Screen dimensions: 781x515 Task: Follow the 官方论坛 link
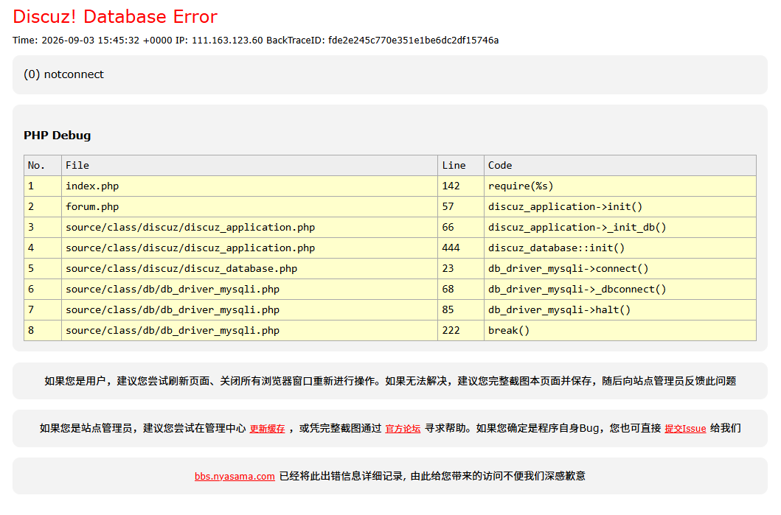tap(403, 428)
